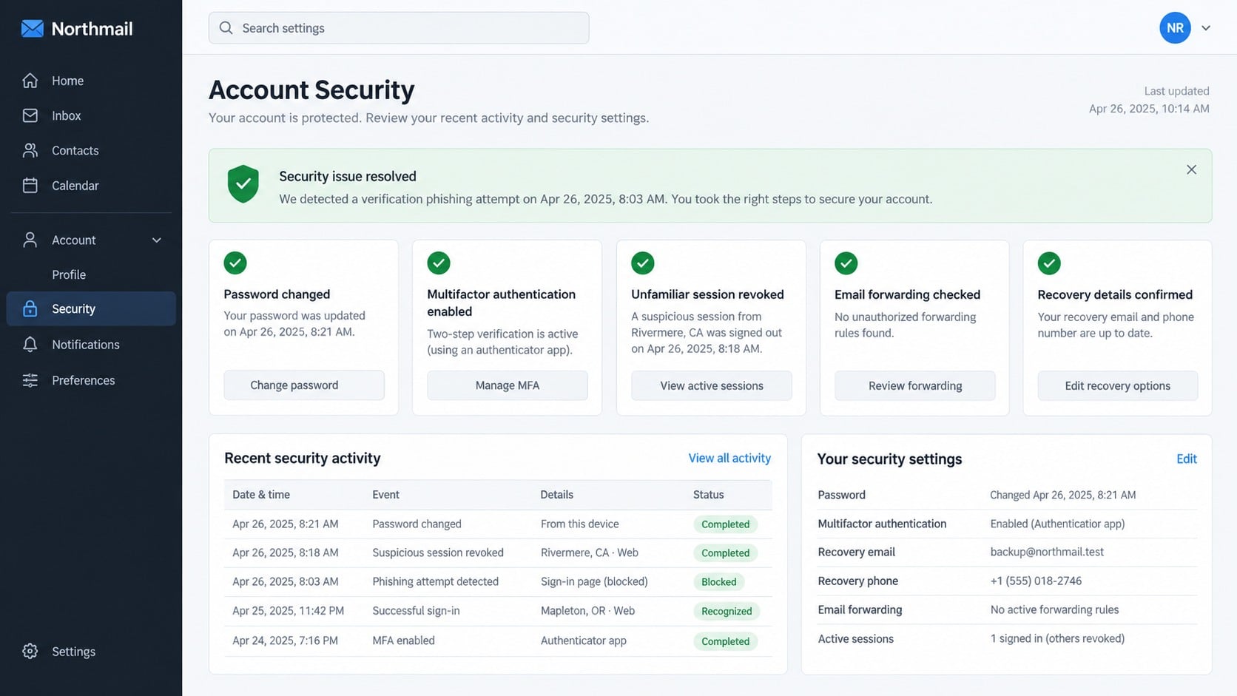This screenshot has width=1237, height=696.
Task: Click the +1 (555) 018-2746 phone value
Action: coord(1036,581)
